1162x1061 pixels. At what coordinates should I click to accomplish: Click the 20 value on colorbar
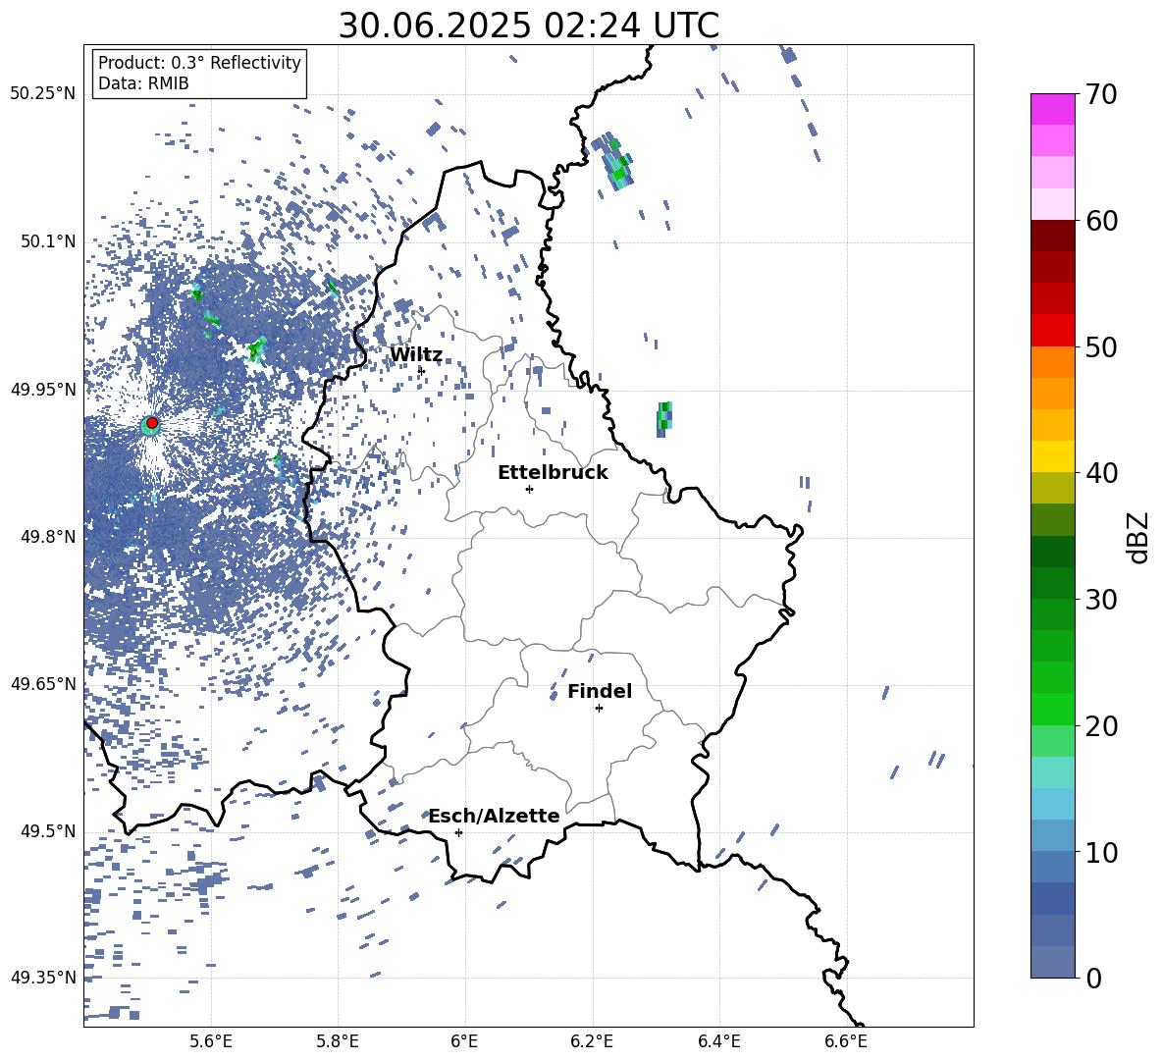1101,725
